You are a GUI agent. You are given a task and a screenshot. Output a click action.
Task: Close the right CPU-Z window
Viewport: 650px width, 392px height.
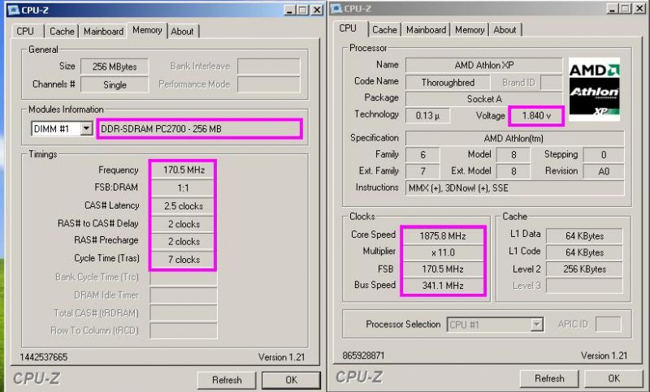pyautogui.click(x=639, y=8)
